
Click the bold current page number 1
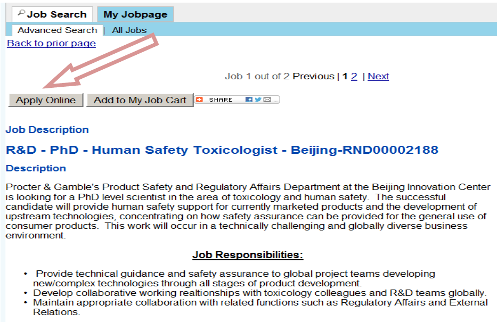[345, 76]
